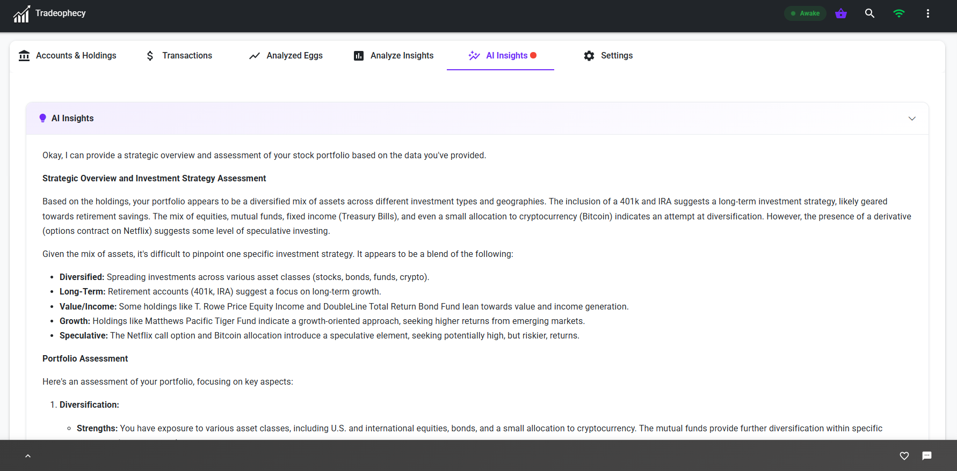
Task: Click the bar chart icon on Analyze Insights
Action: tap(358, 55)
